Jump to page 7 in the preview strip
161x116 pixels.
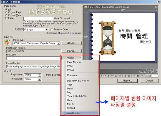click(x=105, y=76)
